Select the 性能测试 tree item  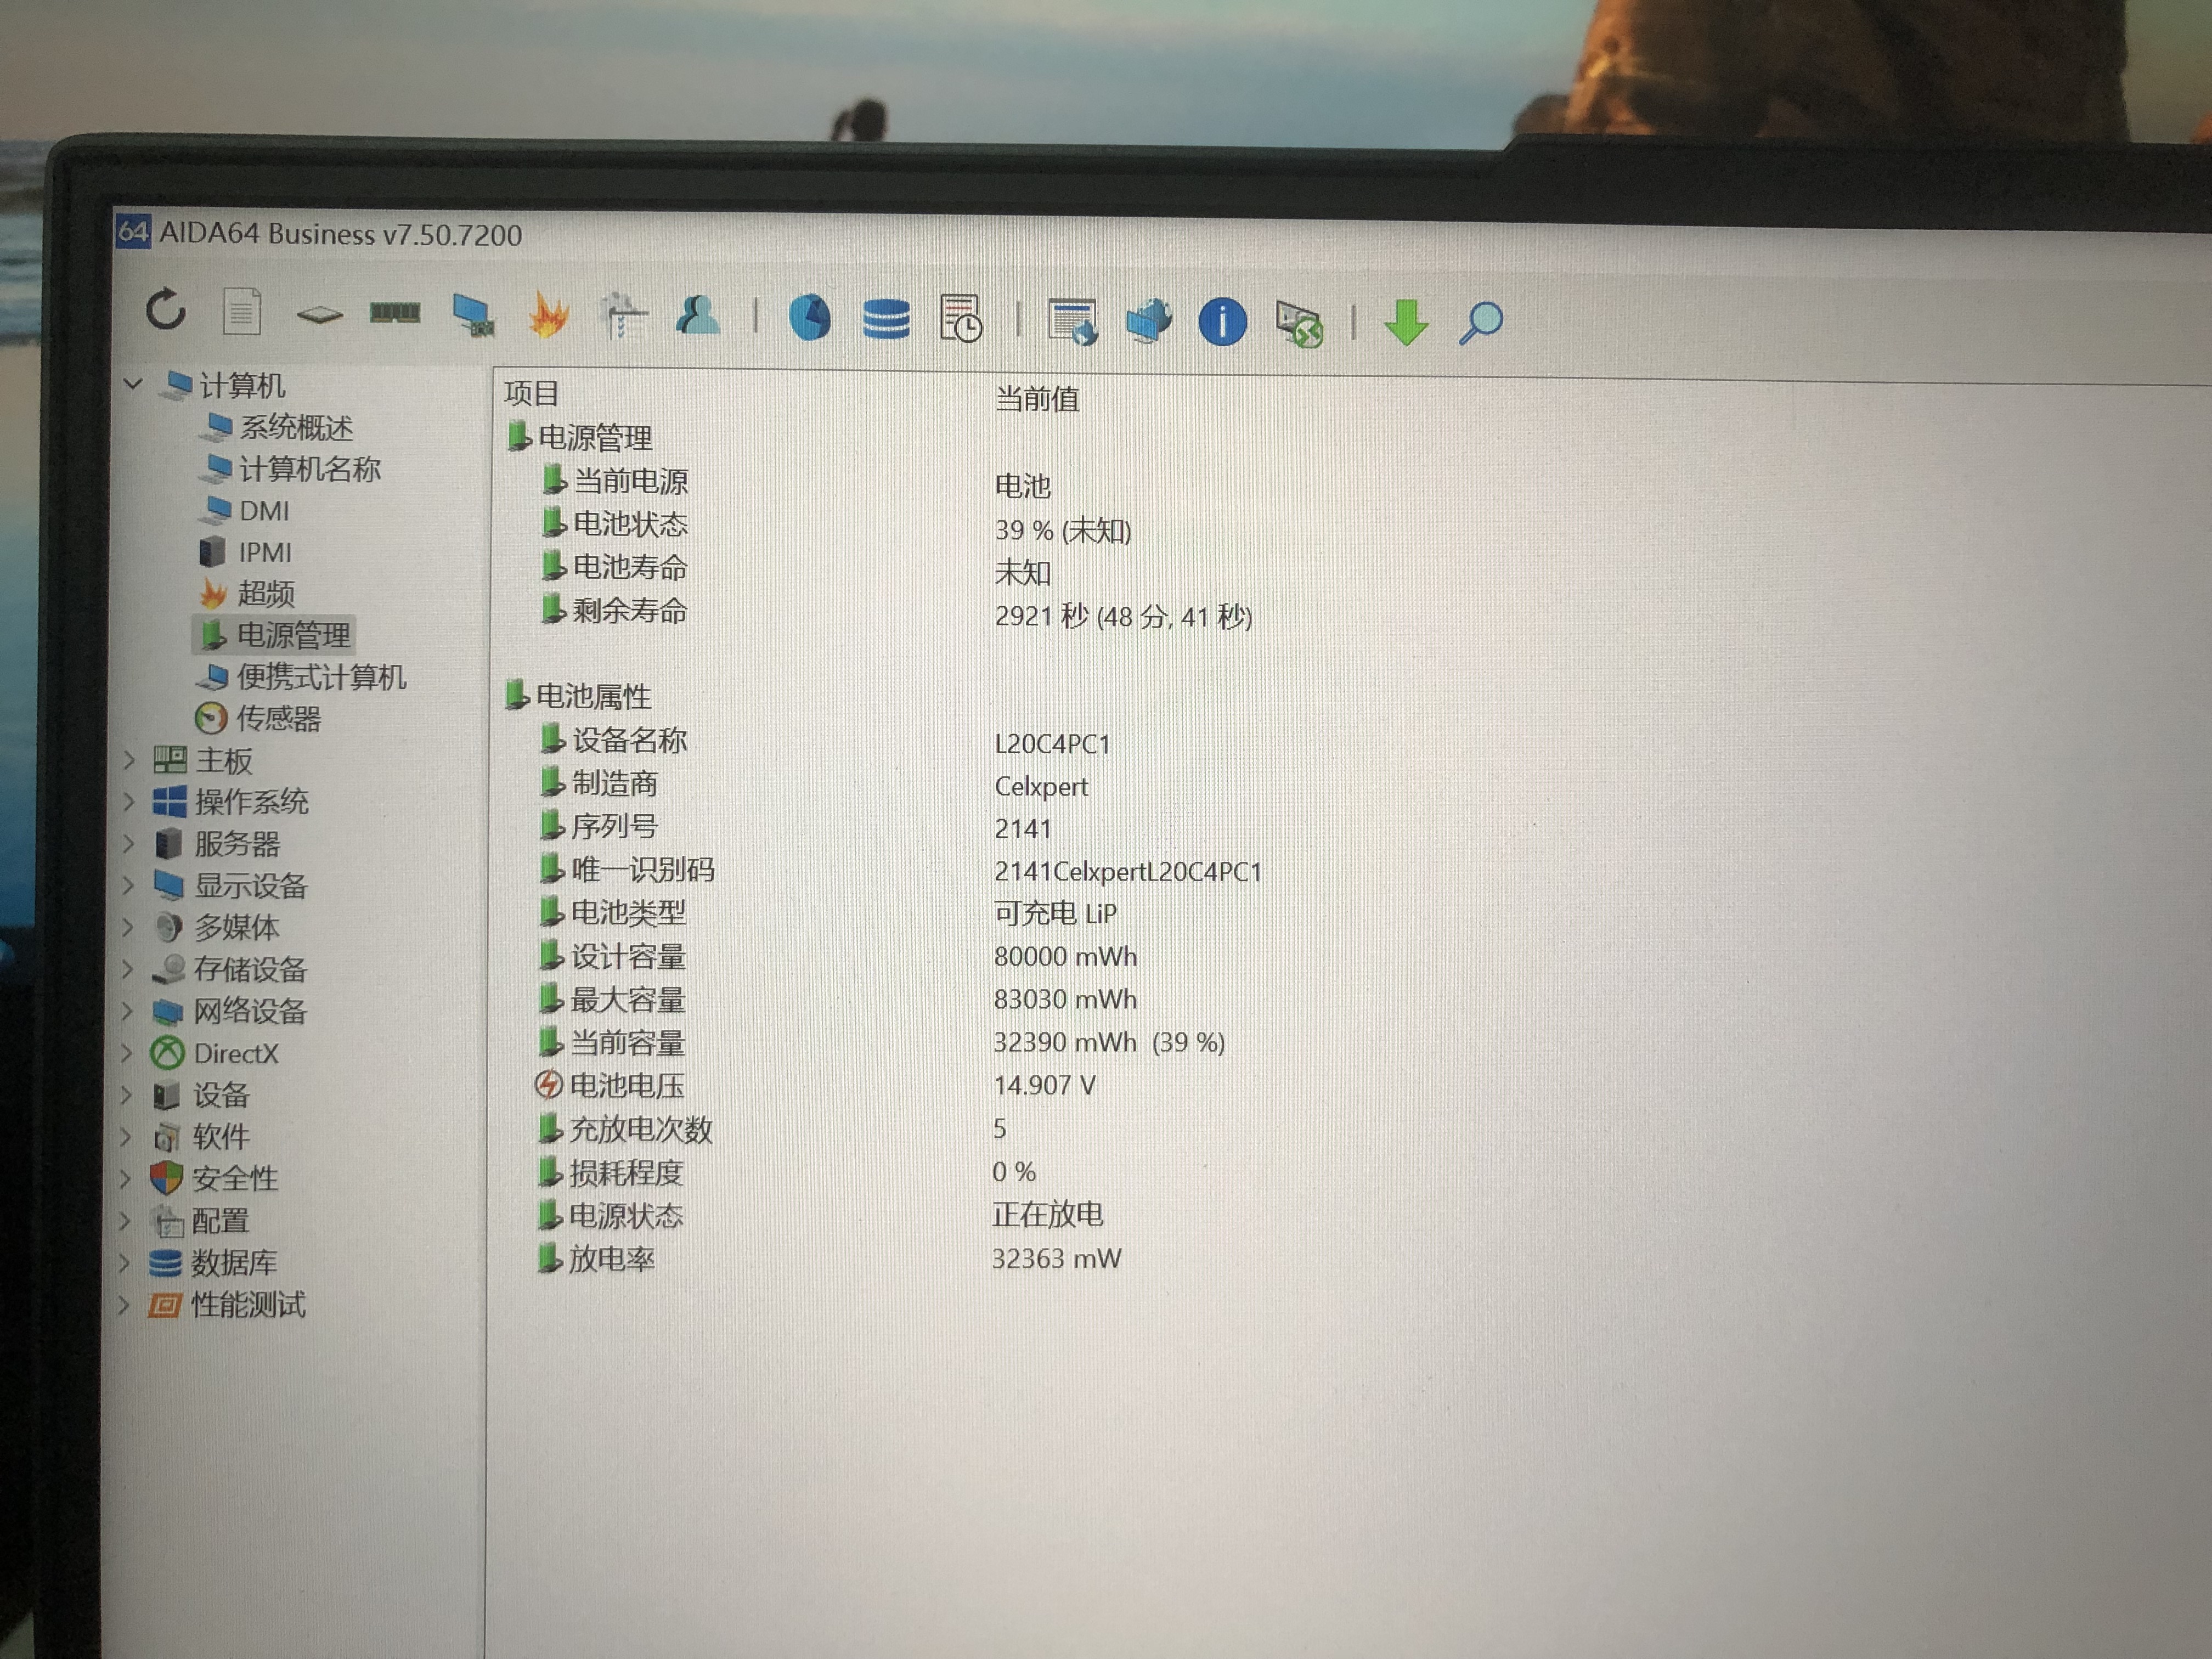pyautogui.click(x=227, y=1305)
